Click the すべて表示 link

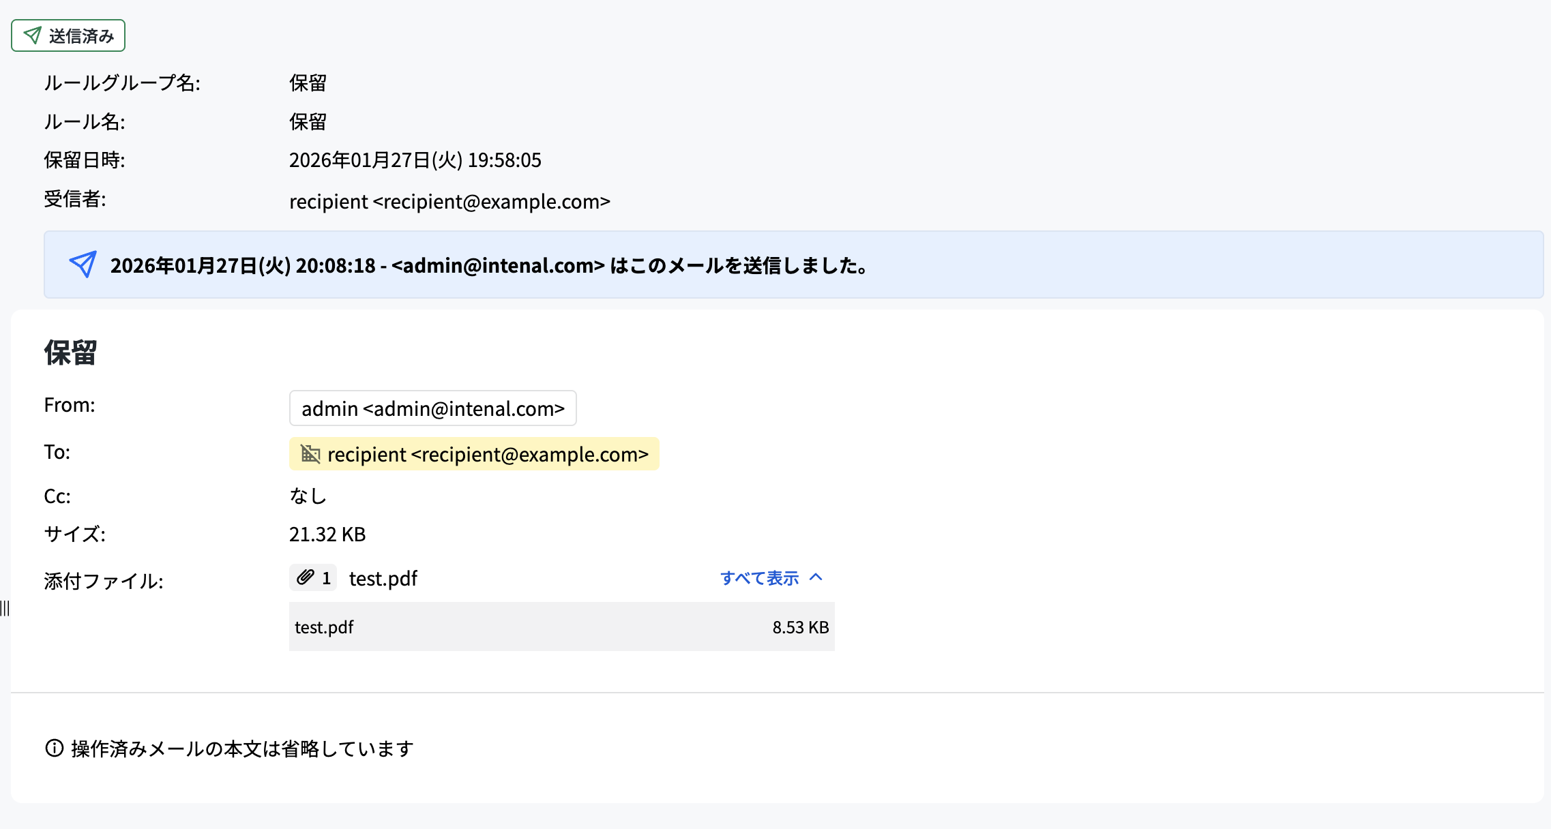[759, 578]
